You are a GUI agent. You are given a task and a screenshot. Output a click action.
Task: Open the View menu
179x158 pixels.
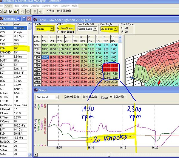(55, 6)
